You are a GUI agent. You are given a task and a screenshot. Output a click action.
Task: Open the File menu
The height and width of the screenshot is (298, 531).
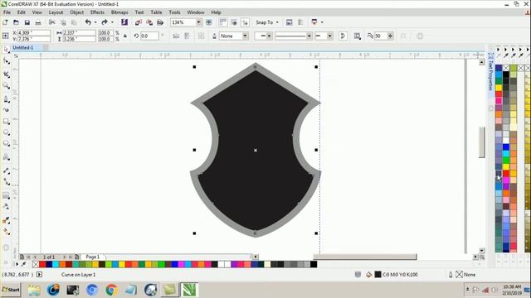pos(7,12)
